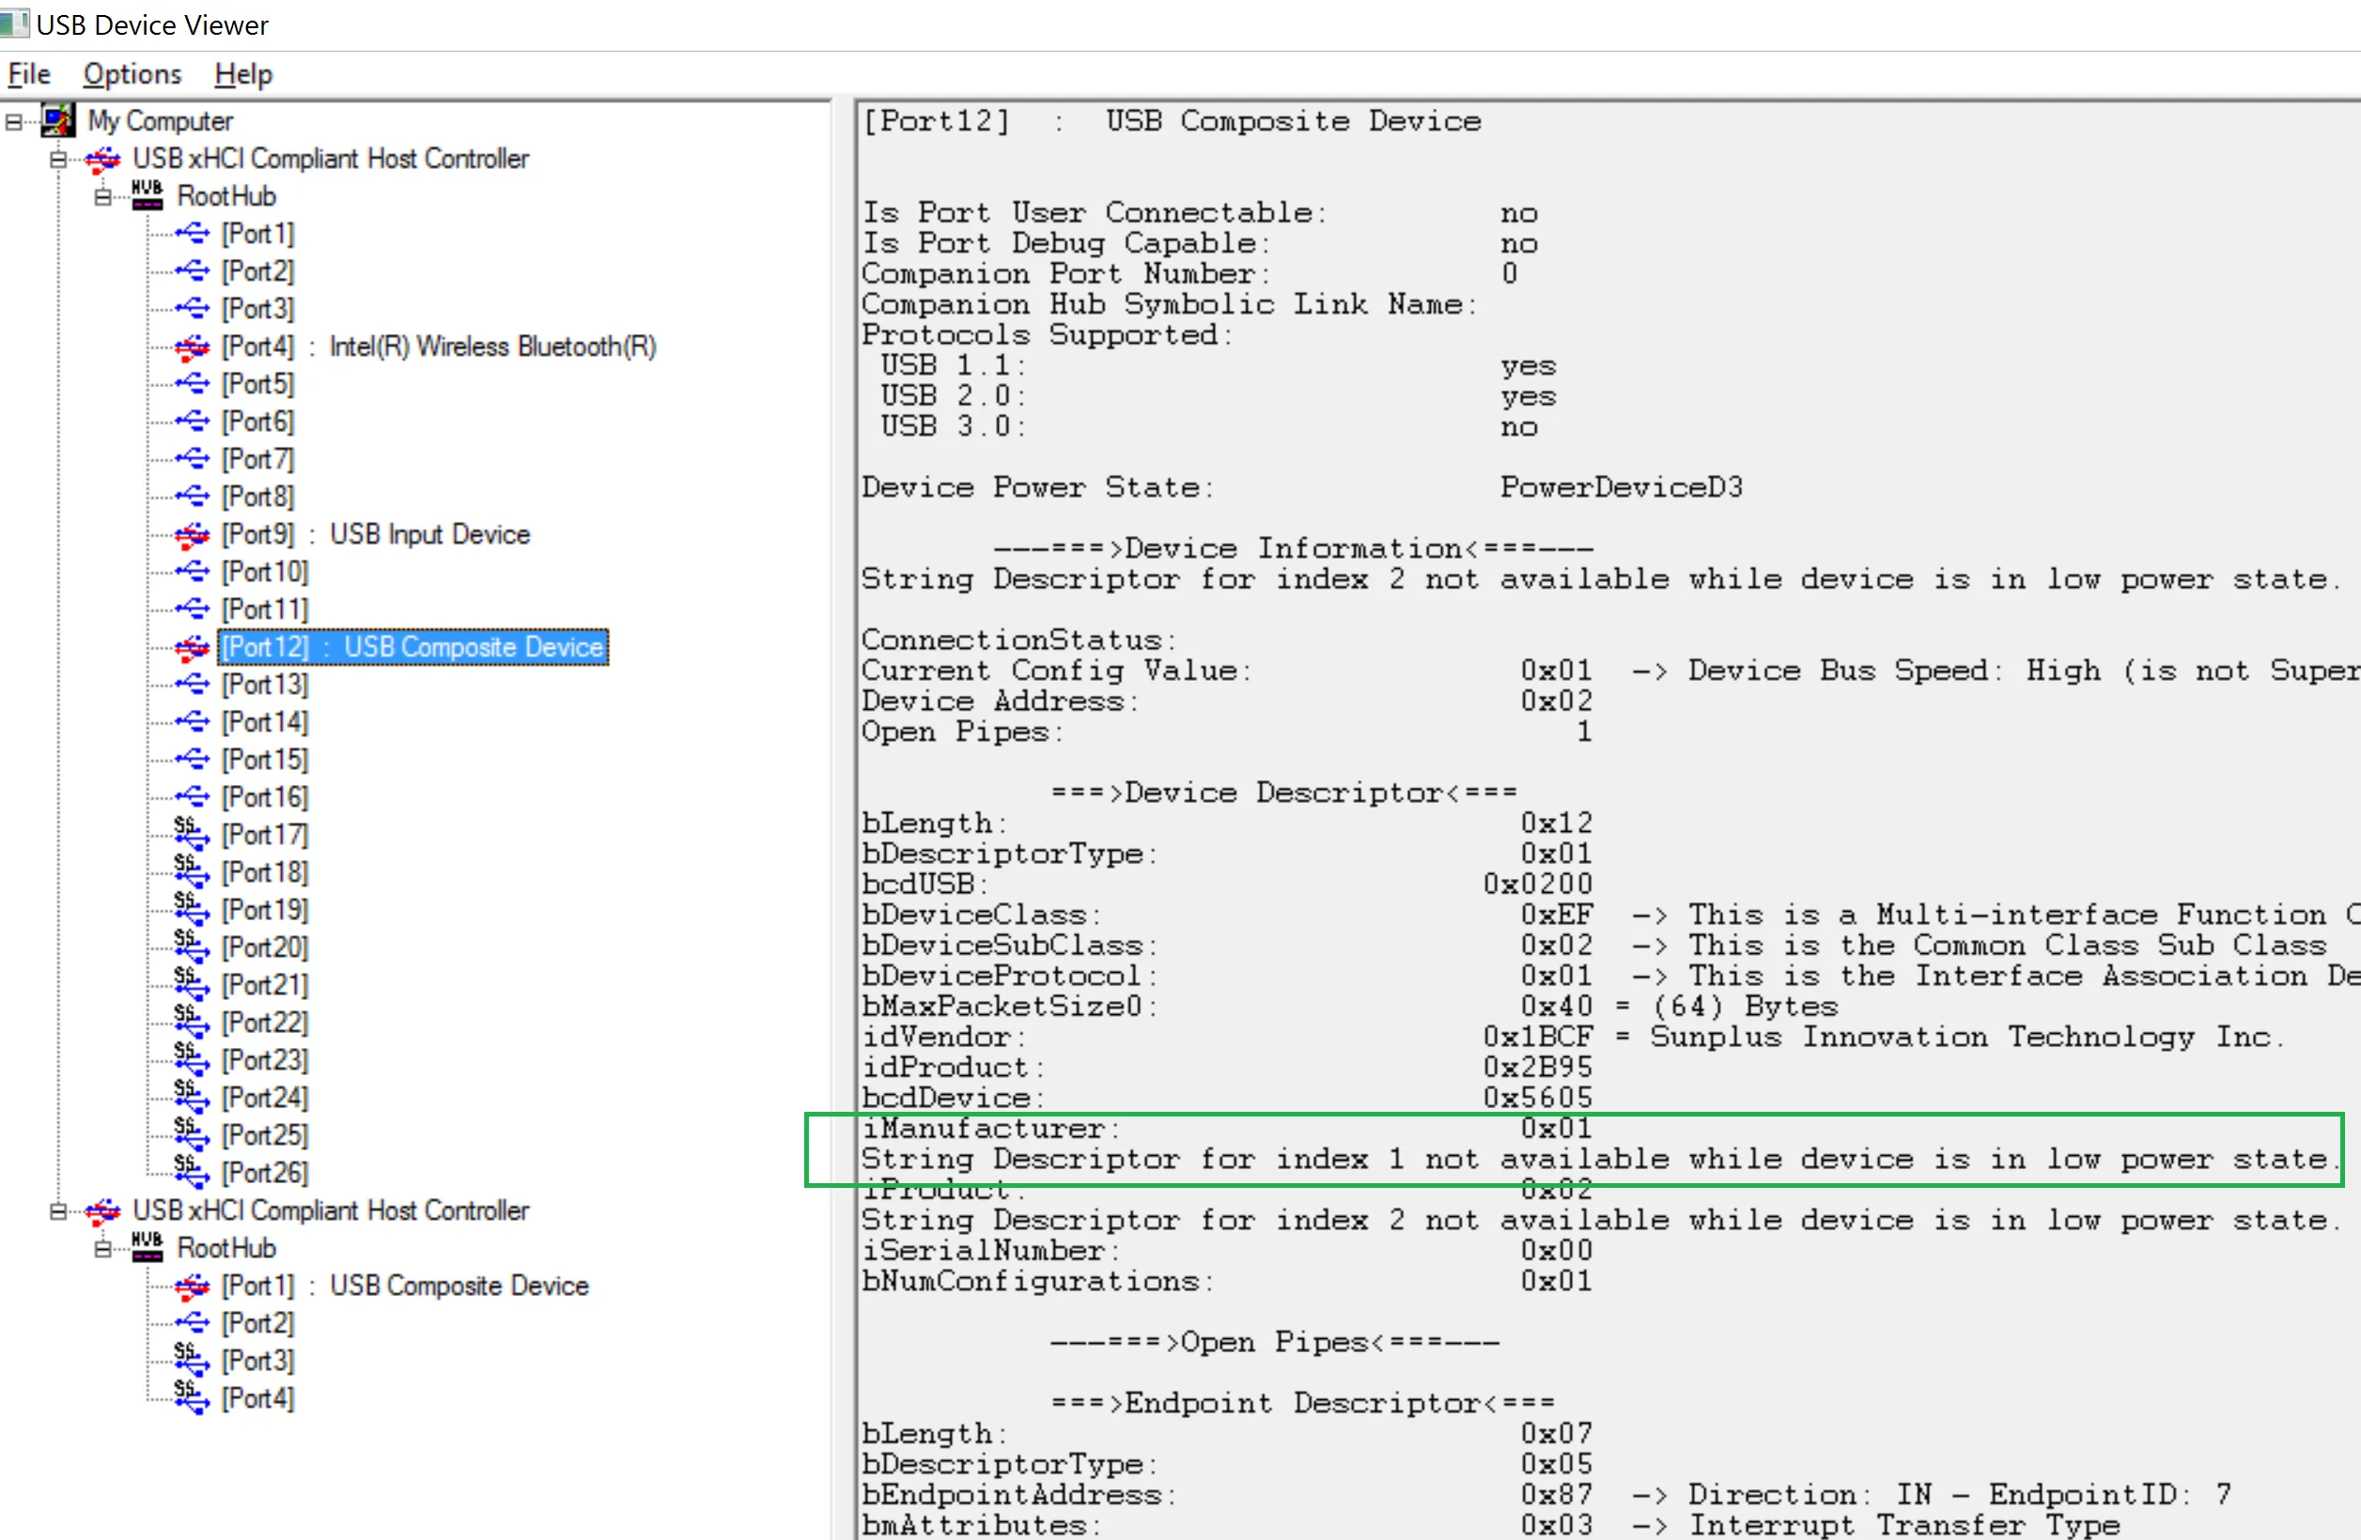
Task: Click the first USB xHCI Host Controller icon
Action: click(102, 159)
